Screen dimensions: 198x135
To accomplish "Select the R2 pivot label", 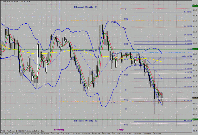I will pos(126,9).
